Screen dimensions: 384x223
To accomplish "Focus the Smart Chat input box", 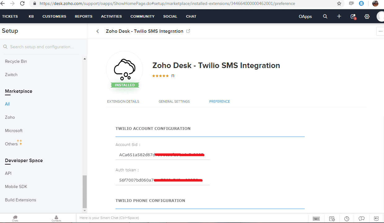I will pyautogui.click(x=192, y=218).
